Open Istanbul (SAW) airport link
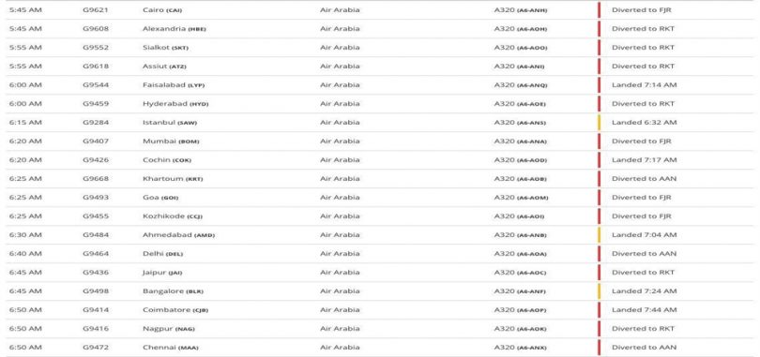This screenshot has width=760, height=357. pyautogui.click(x=170, y=123)
